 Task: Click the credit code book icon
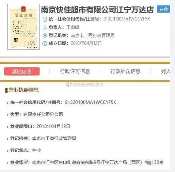click(x=45, y=19)
